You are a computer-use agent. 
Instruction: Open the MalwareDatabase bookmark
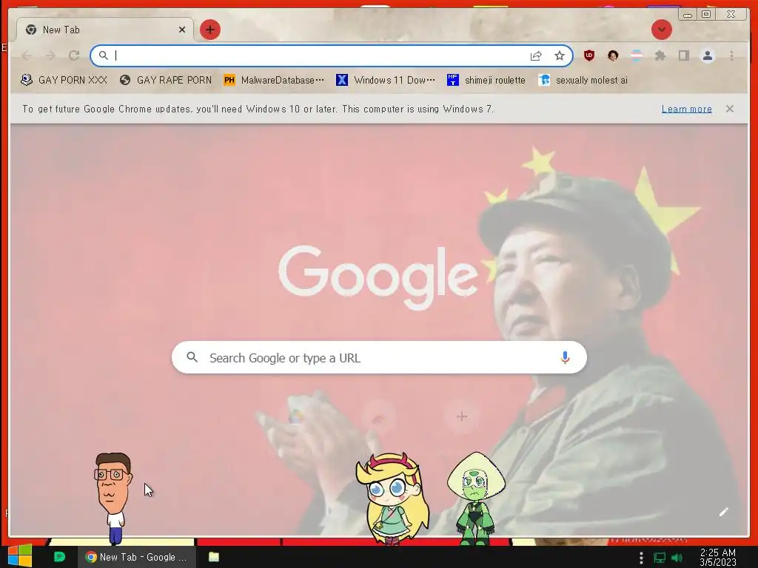[274, 80]
